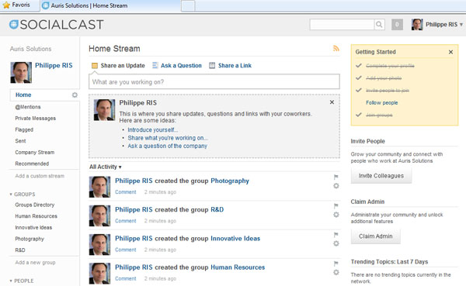Open gear options for Photography post

[x=336, y=186]
